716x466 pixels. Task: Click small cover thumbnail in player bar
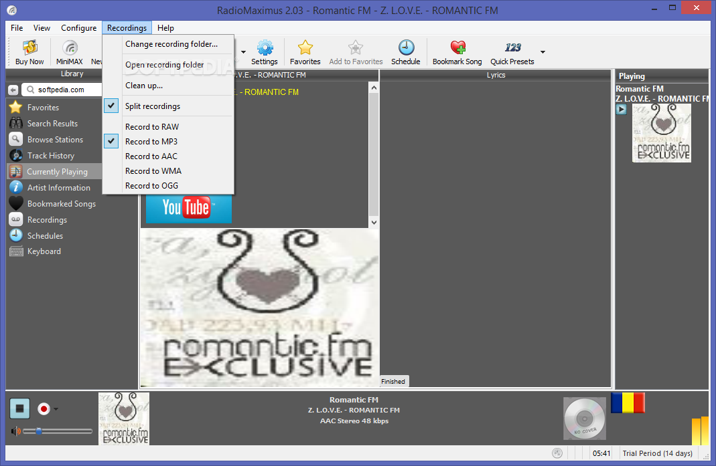pyautogui.click(x=124, y=419)
